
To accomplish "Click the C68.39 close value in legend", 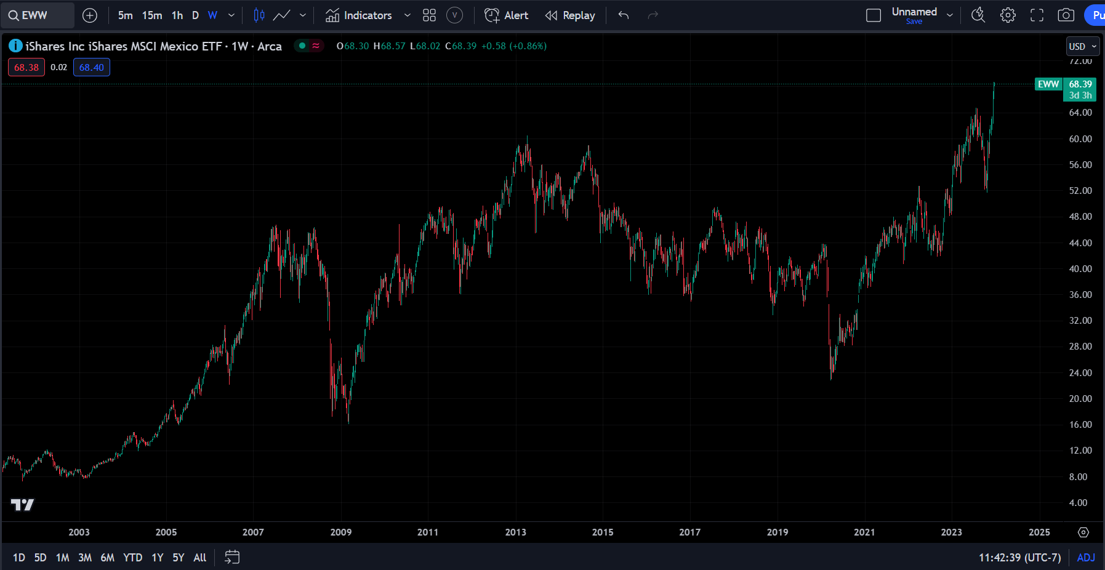I will click(x=460, y=46).
